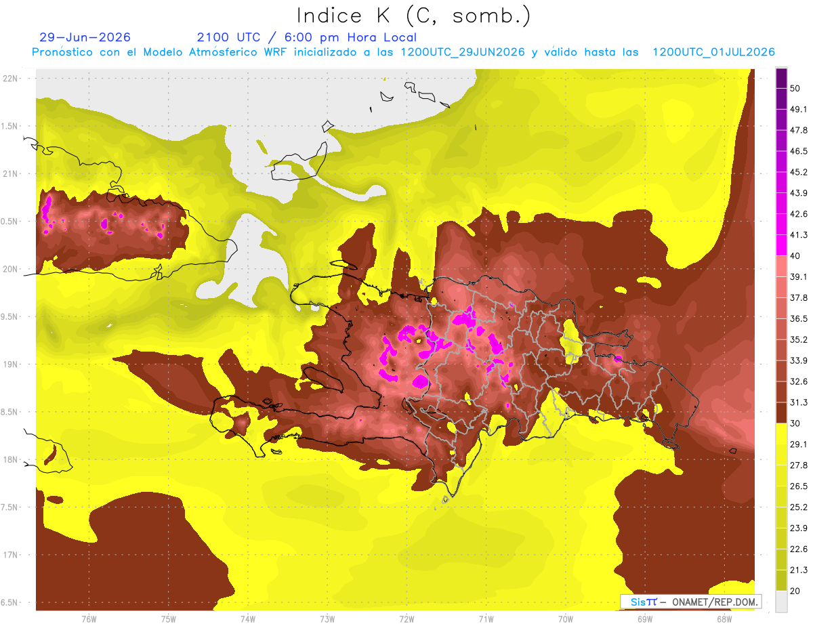Click the '36.5' color scale value

pos(799,318)
